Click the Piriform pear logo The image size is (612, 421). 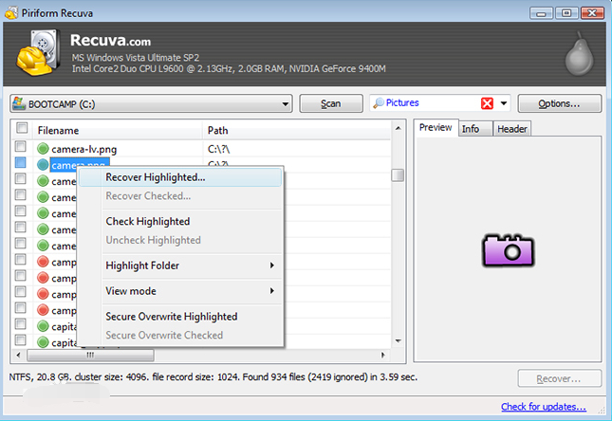click(x=579, y=54)
